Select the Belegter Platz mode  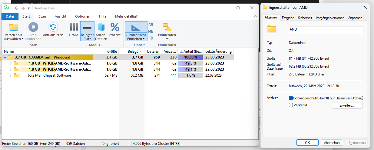tap(87, 31)
